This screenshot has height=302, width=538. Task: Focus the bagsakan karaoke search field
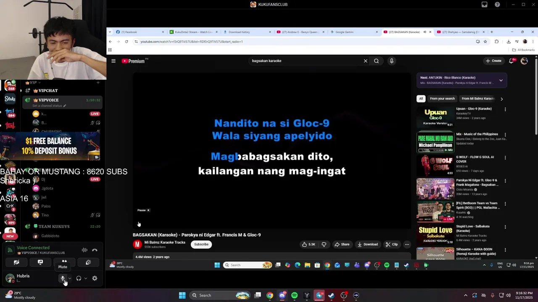tap(306, 61)
